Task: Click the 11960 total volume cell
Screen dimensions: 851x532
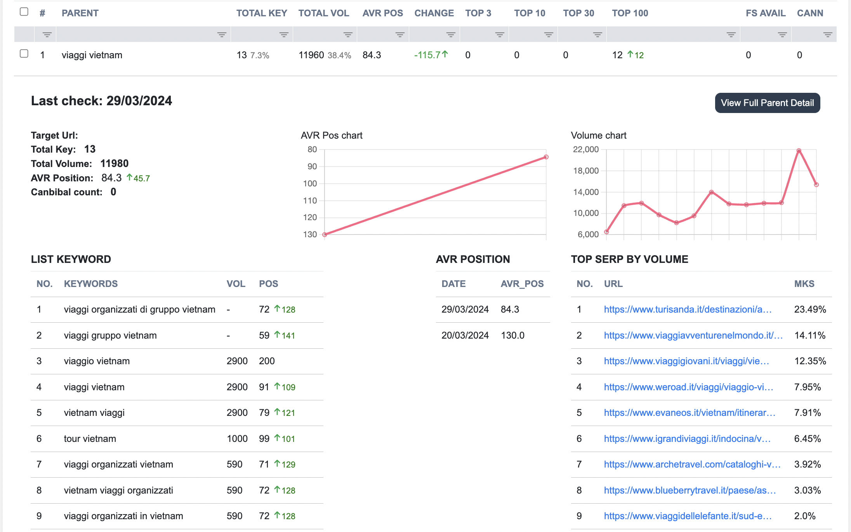Action: tap(325, 55)
